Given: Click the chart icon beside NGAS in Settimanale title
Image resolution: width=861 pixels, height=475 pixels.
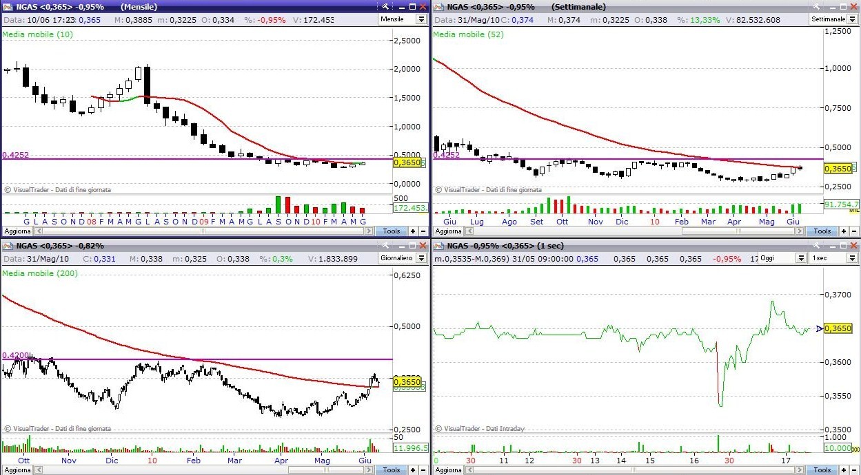Looking at the screenshot, I should (438, 6).
